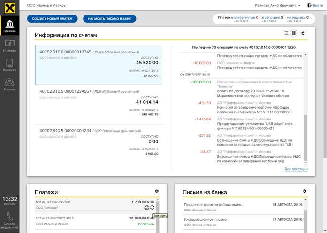Open the Выписки section in sidebar
The width and height of the screenshot is (327, 233).
coord(10,65)
